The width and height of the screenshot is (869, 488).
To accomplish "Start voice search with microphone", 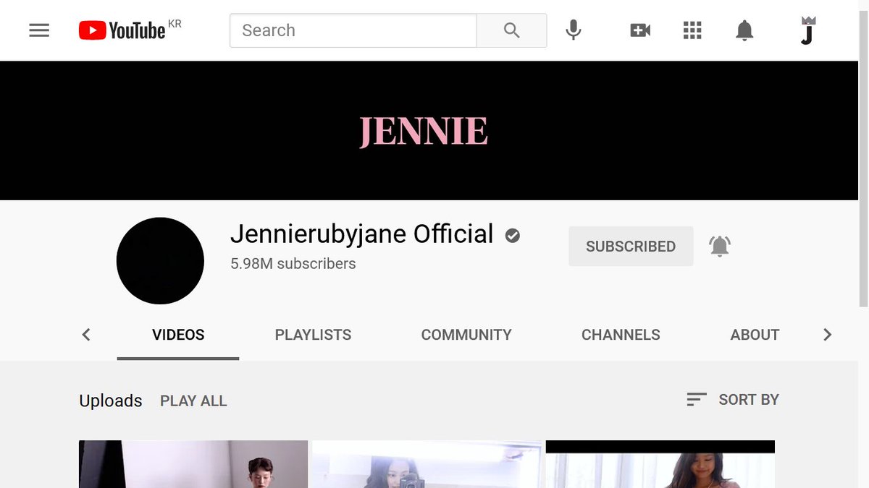I will coord(573,30).
